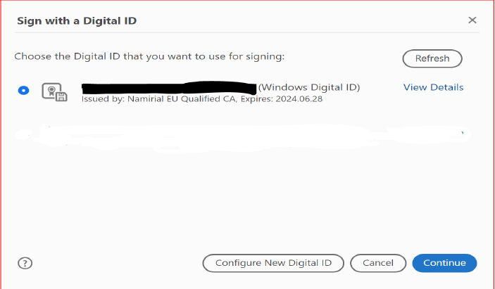This screenshot has height=289, width=495.
Task: Select the whited-out row below the ID entry
Action: [242, 137]
